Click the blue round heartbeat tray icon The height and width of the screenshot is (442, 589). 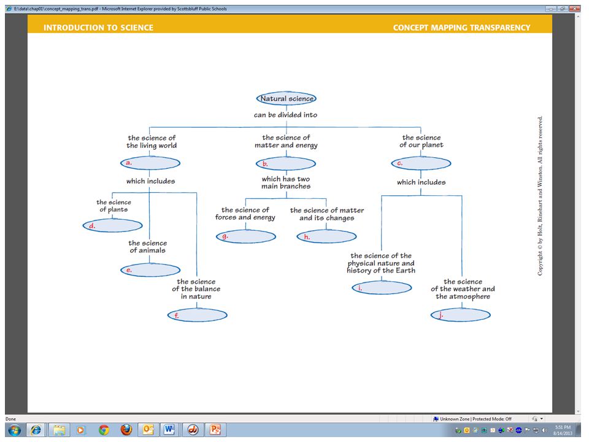pyautogui.click(x=519, y=430)
